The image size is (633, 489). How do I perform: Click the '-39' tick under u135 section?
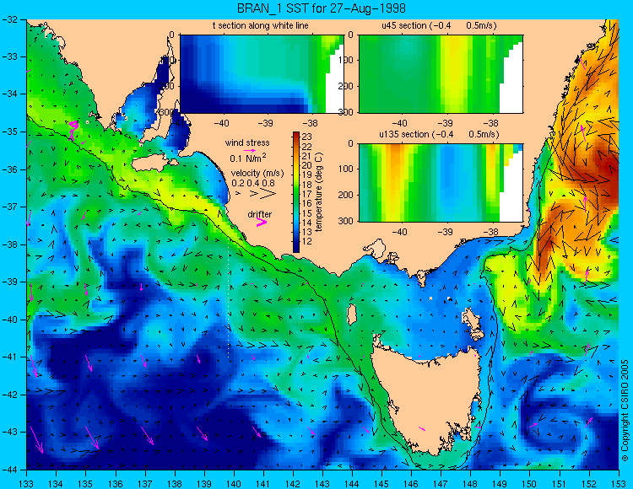click(x=446, y=232)
